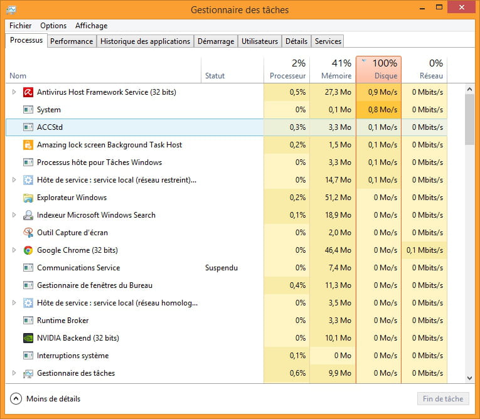This screenshot has width=480, height=419.
Task: Click the Gestionnaire des tâches row icon
Action: [28, 373]
